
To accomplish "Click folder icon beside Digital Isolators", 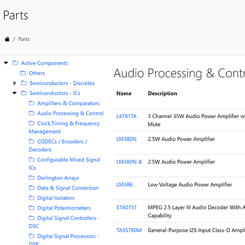I will [x=31, y=198].
